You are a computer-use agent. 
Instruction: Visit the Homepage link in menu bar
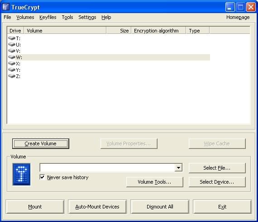pyautogui.click(x=238, y=17)
